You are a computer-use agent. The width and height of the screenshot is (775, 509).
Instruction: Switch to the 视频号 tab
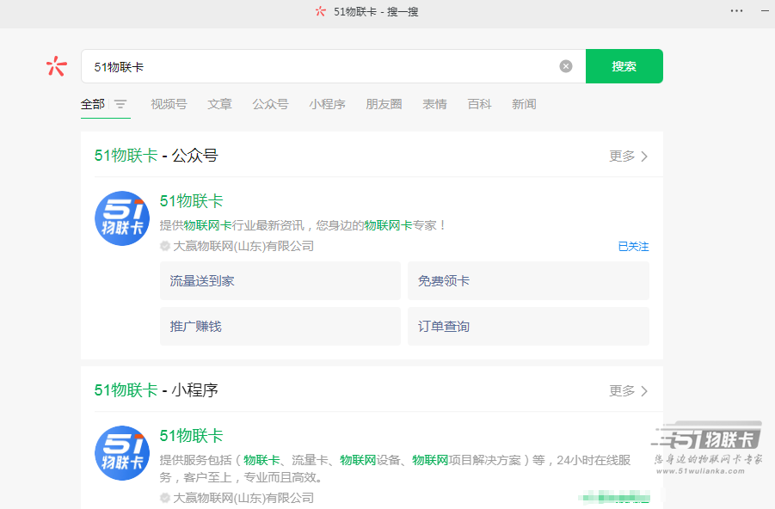pyautogui.click(x=169, y=104)
